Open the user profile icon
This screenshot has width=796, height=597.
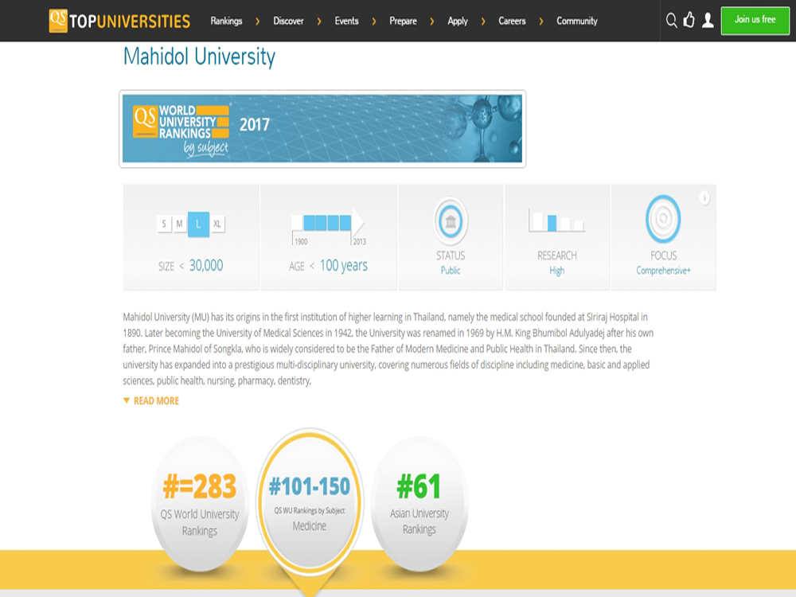(708, 21)
